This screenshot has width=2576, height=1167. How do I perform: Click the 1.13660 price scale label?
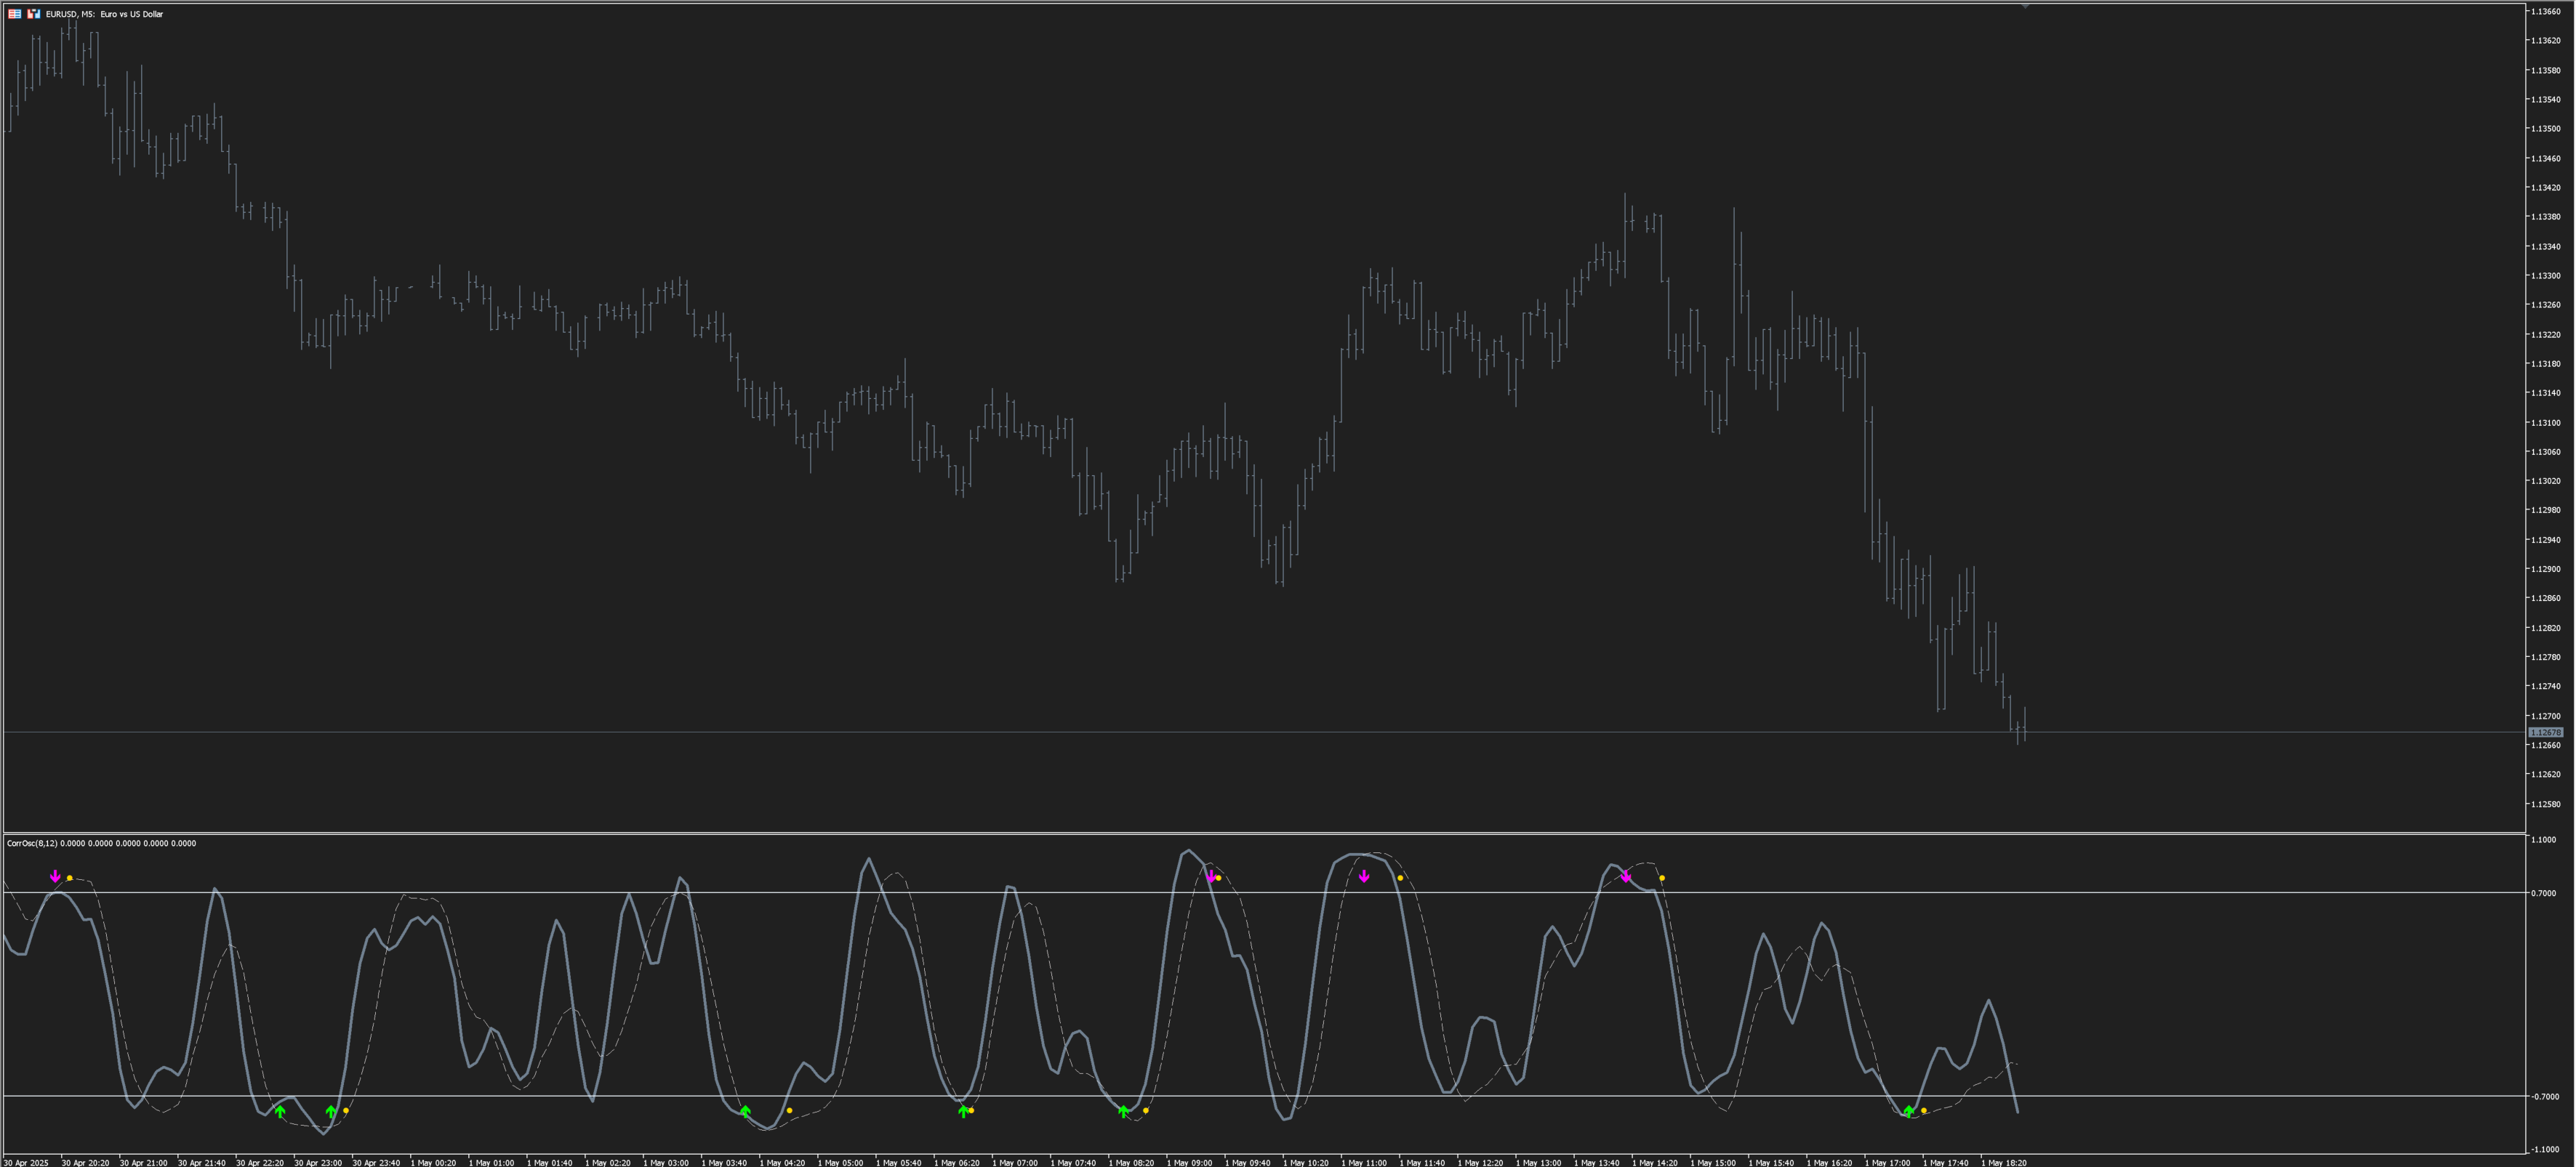pyautogui.click(x=2546, y=12)
